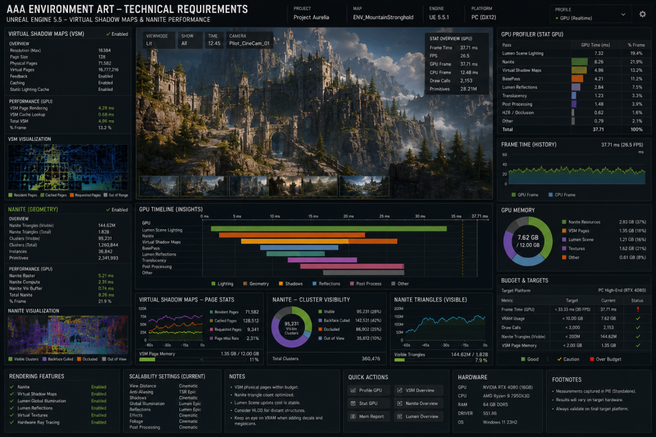Open the Camera Pilot_CineCam_01 selector
Screen dimensions: 656x437
(249, 40)
